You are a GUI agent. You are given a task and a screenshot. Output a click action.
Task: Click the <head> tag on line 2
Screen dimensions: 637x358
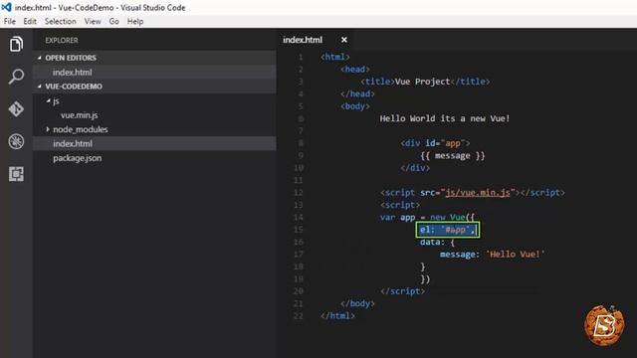(x=355, y=70)
